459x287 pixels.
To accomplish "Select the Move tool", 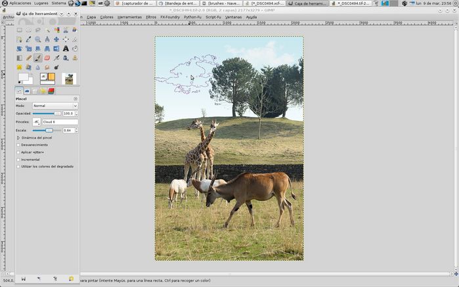I will click(56, 39).
